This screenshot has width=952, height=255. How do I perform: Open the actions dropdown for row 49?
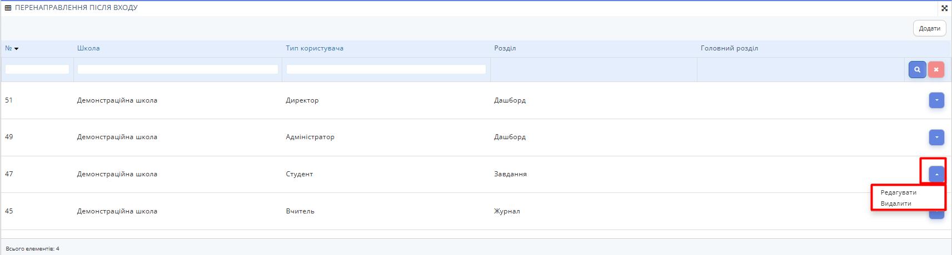(936, 137)
